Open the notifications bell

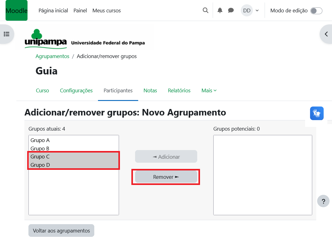(x=220, y=10)
